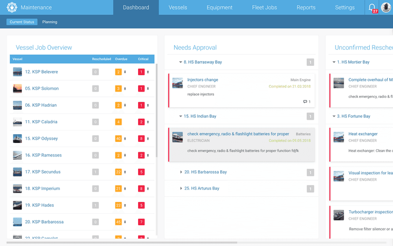Image resolution: width=393 pixels, height=246 pixels.
Task: Collapse the 15. HS Indian Bay group
Action: point(180,117)
